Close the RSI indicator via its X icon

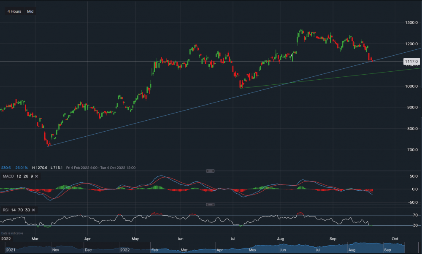tap(33, 210)
